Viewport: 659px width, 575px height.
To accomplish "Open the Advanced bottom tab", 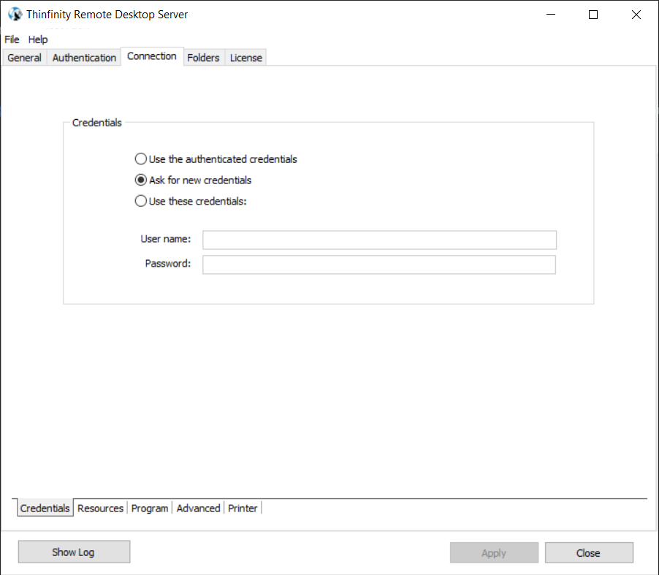I will [199, 509].
